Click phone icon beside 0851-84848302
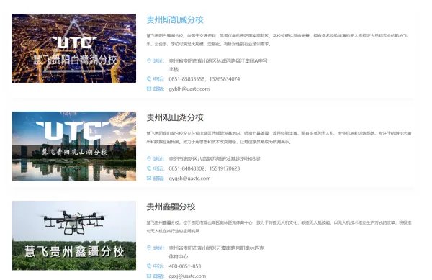The image size is (432, 280). point(149,168)
